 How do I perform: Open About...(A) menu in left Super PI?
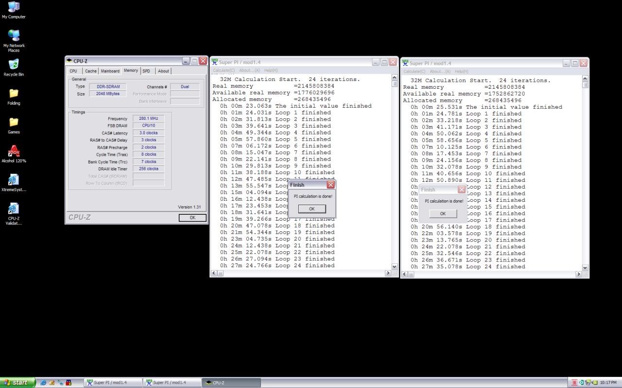(x=249, y=70)
